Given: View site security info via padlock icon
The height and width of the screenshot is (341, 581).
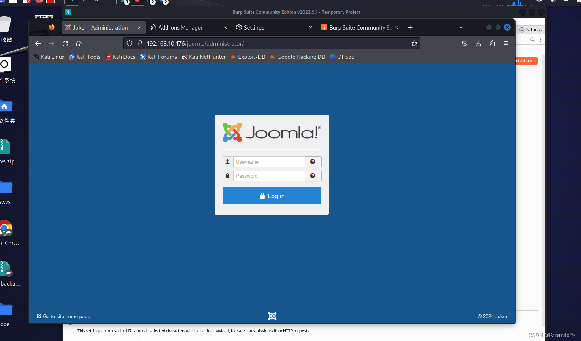Looking at the screenshot, I should pyautogui.click(x=140, y=44).
